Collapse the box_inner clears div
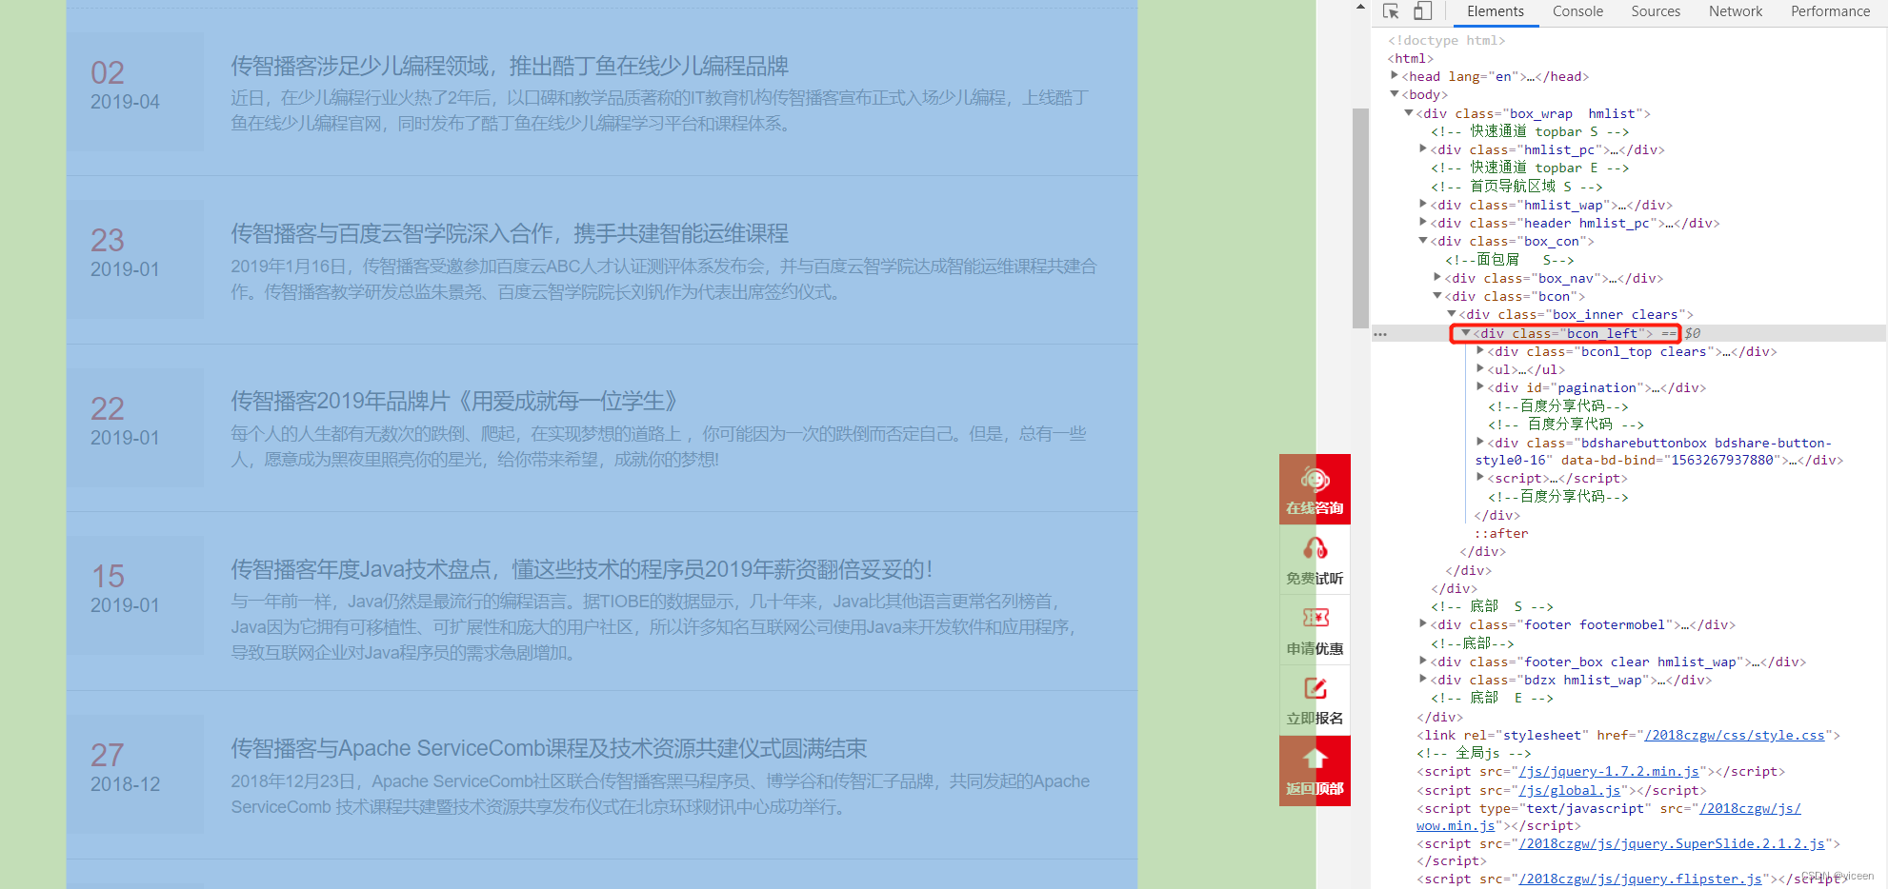Viewport: 1888px width, 889px height. (x=1452, y=314)
